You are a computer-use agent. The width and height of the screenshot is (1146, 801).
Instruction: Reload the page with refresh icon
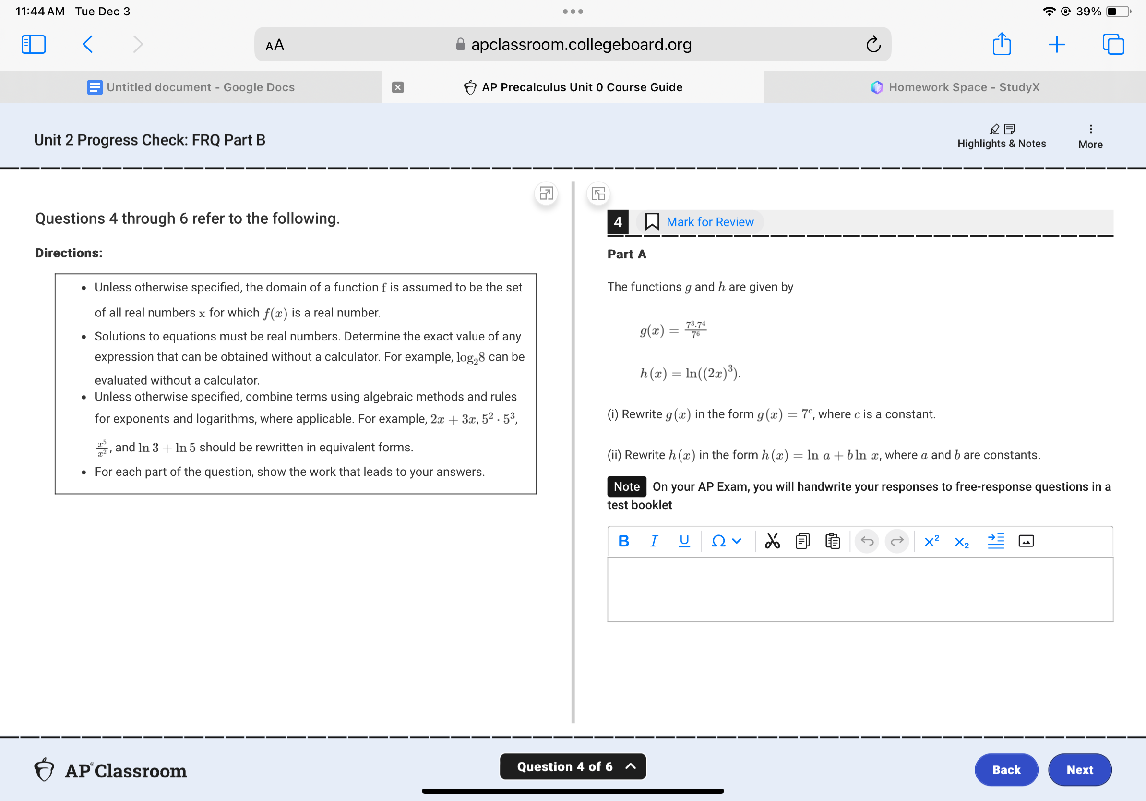(873, 44)
